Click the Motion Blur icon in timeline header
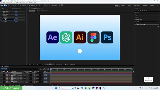This screenshot has width=160, height=90. tap(46, 69)
